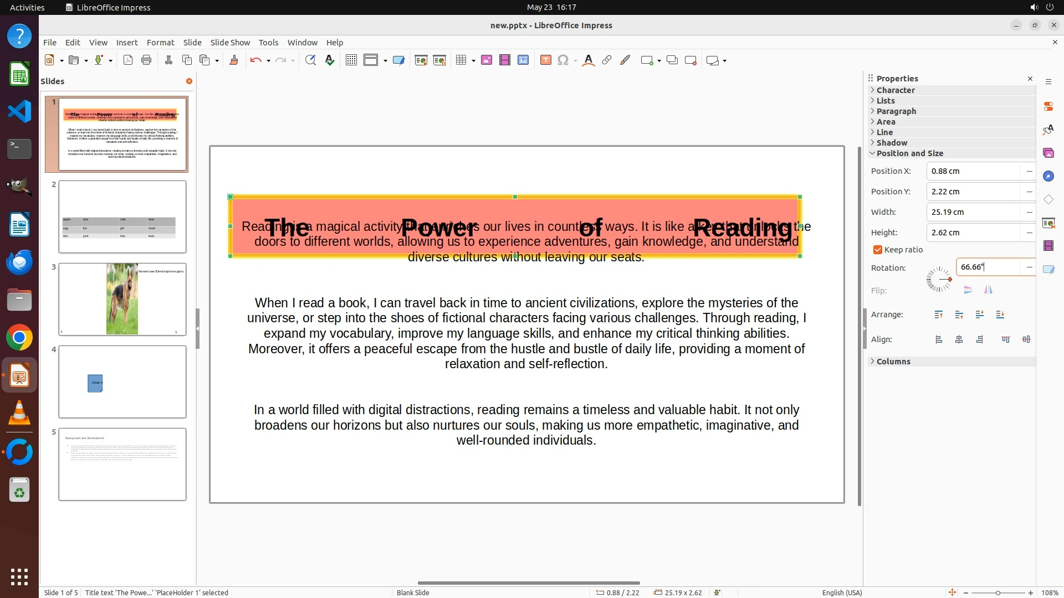The image size is (1064, 598).
Task: Uncheck the Keep ratio checkbox
Action: (x=878, y=250)
